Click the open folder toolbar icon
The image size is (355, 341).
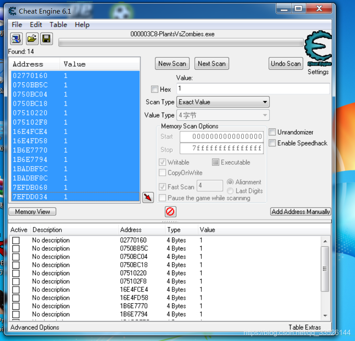click(32, 39)
